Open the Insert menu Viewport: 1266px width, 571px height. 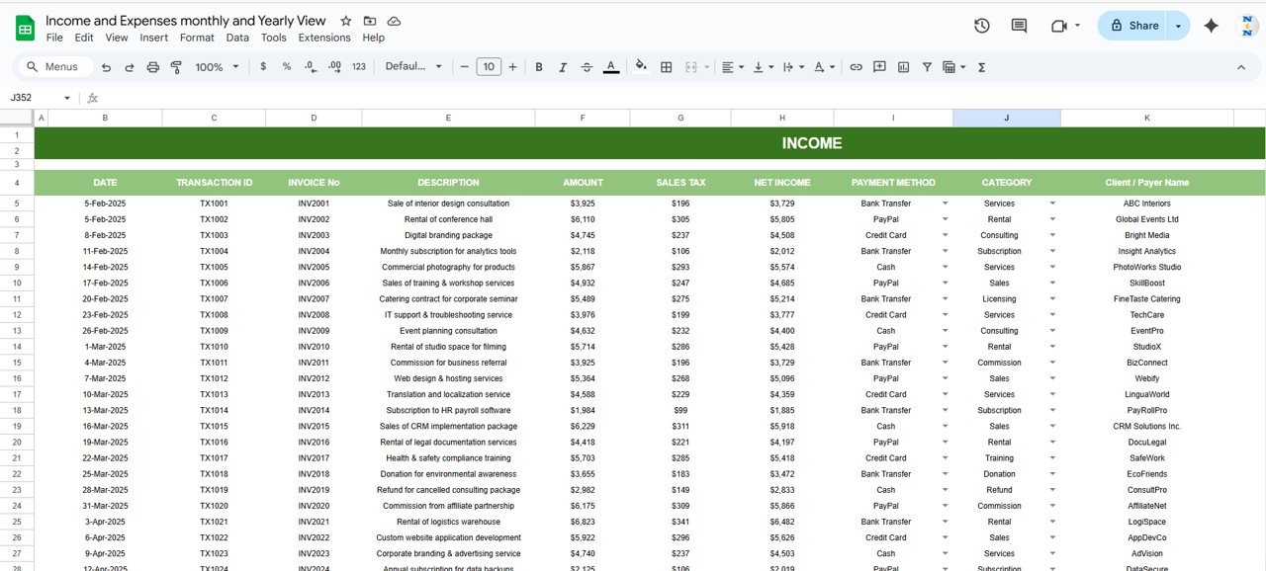click(153, 38)
